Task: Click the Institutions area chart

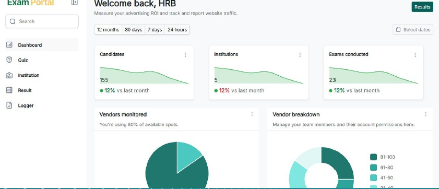Action: coord(259,75)
